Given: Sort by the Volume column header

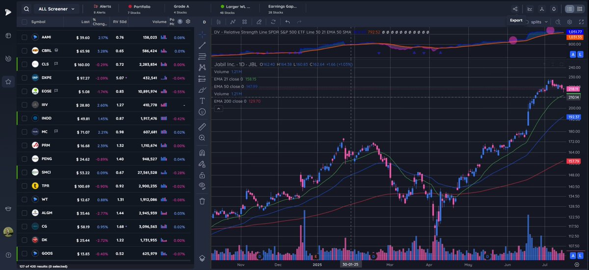Looking at the screenshot, I should click(x=159, y=22).
